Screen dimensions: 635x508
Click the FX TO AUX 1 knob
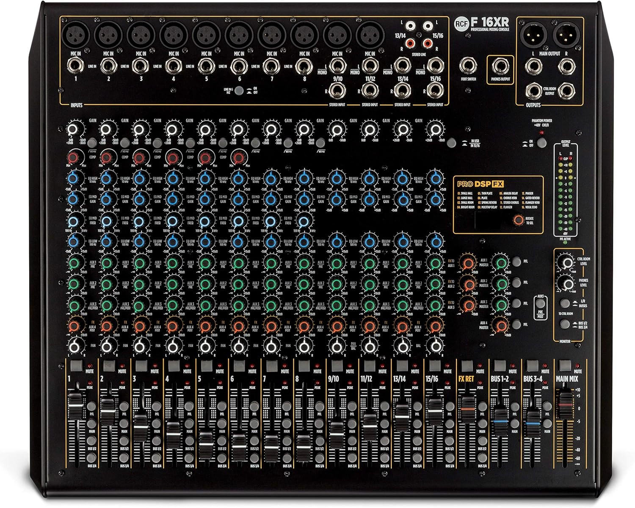click(x=468, y=263)
